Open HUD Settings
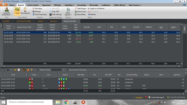 point(56,14)
